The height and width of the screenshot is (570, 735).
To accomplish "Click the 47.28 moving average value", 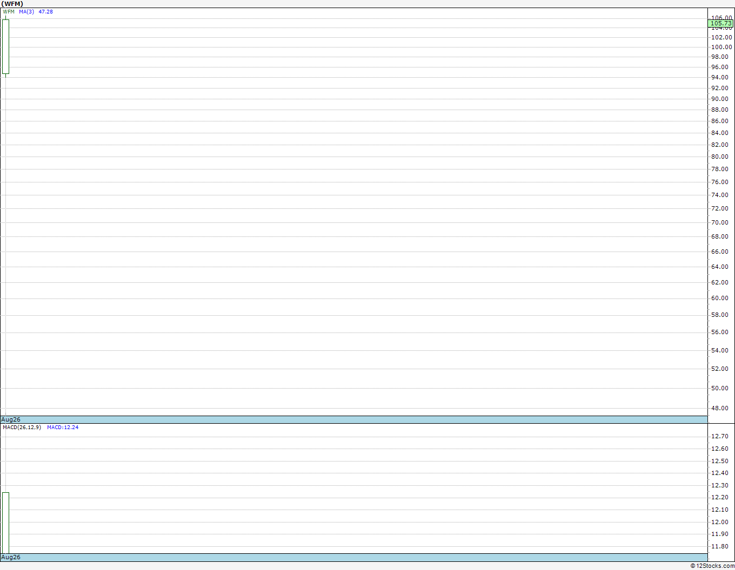I will (45, 11).
